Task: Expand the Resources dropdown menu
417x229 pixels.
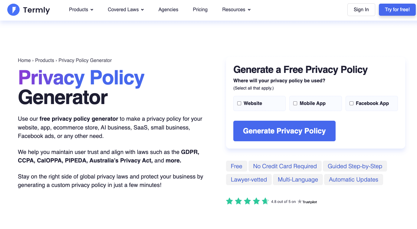Action: [x=236, y=10]
